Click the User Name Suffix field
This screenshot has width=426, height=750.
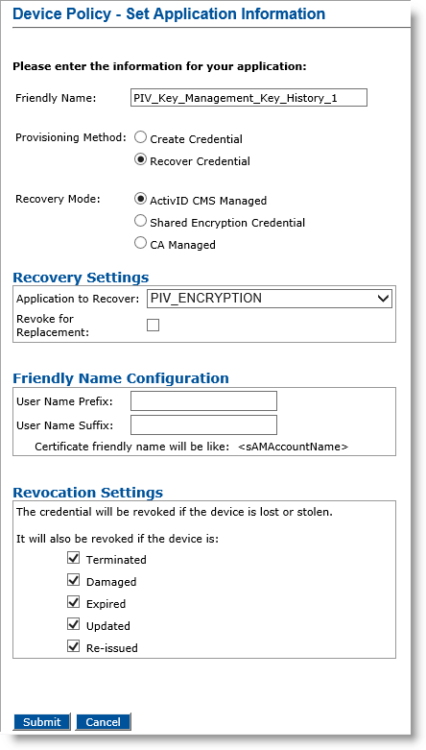tap(203, 424)
